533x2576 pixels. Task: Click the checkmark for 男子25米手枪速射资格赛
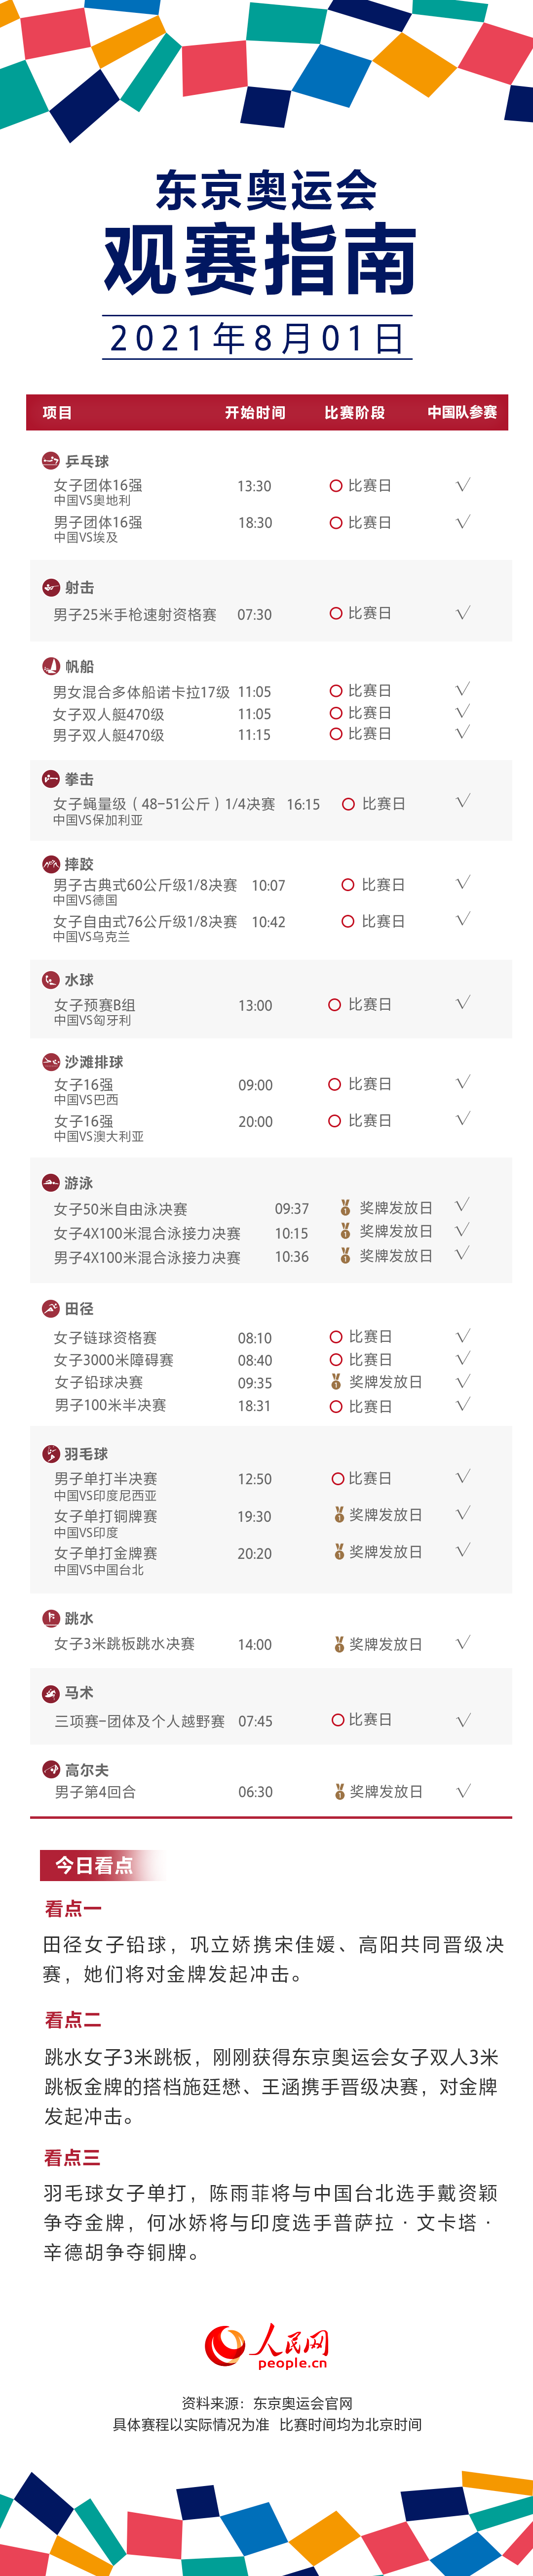[463, 613]
